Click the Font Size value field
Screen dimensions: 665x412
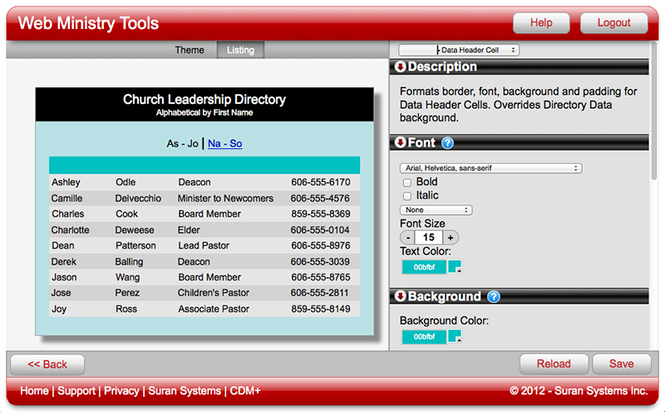coord(430,237)
